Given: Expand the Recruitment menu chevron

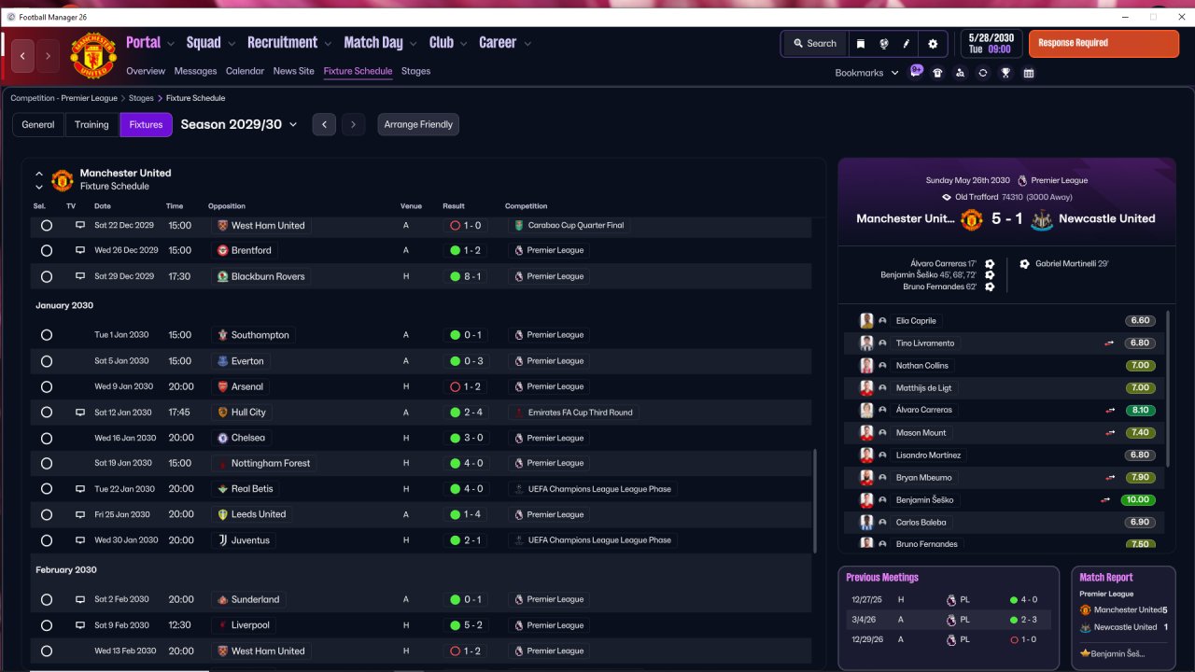Looking at the screenshot, I should [x=328, y=44].
